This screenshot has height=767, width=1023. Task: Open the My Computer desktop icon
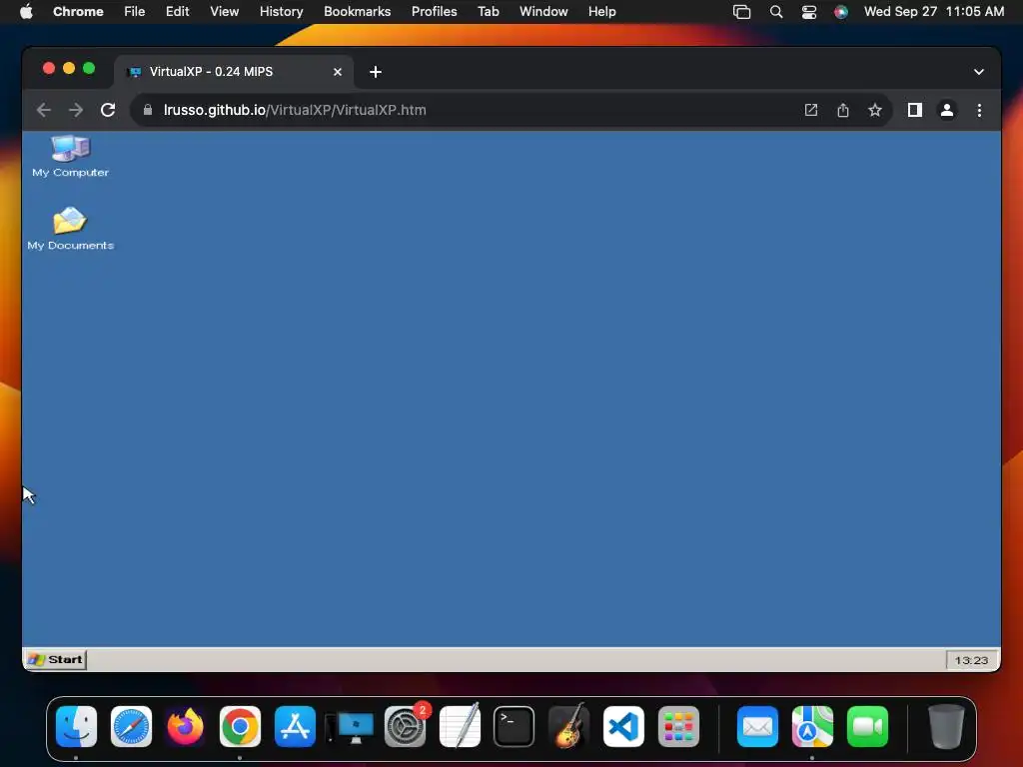point(71,156)
